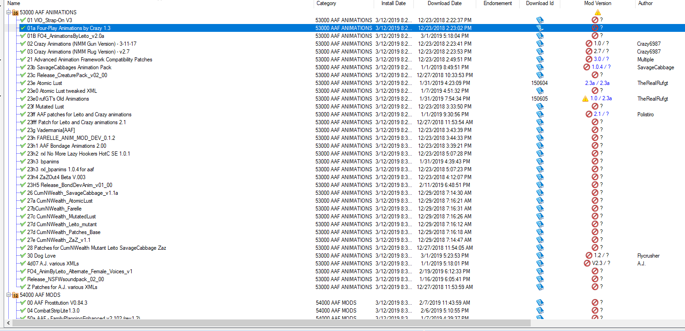Screen dimensions: 685x331
Task: Click the Category cell of 27e CumNWealth_ZaZ_v1.1
Action: tap(344, 240)
